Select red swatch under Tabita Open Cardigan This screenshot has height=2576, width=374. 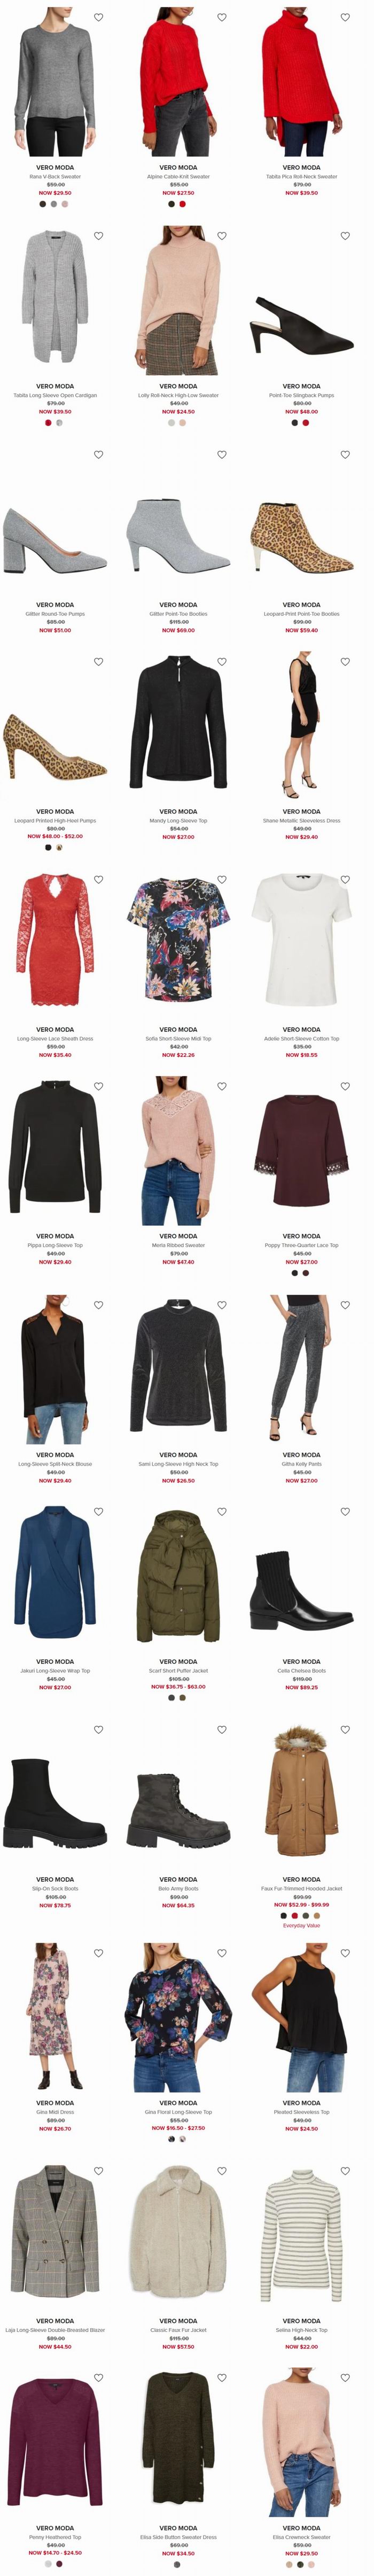[48, 422]
